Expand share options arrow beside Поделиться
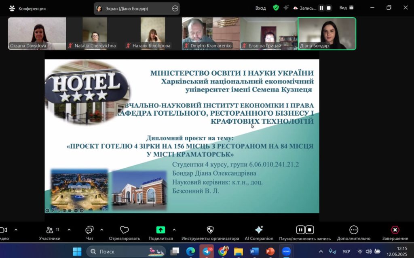Image resolution: width=414 pixels, height=258 pixels. pos(174,230)
